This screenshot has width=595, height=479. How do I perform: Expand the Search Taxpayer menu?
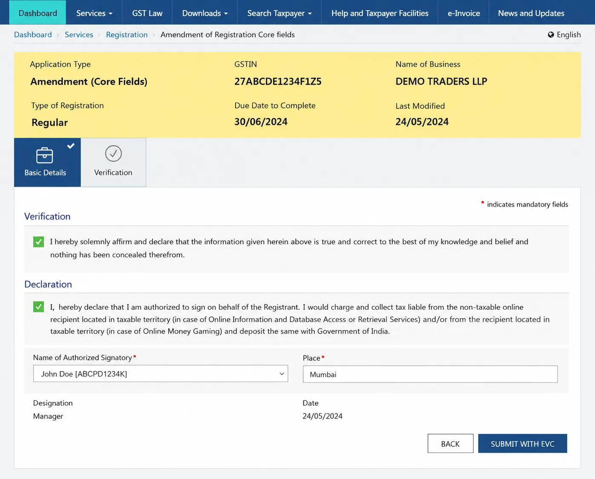[279, 13]
